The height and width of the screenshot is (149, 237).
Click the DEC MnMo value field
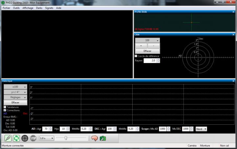tap(132, 129)
